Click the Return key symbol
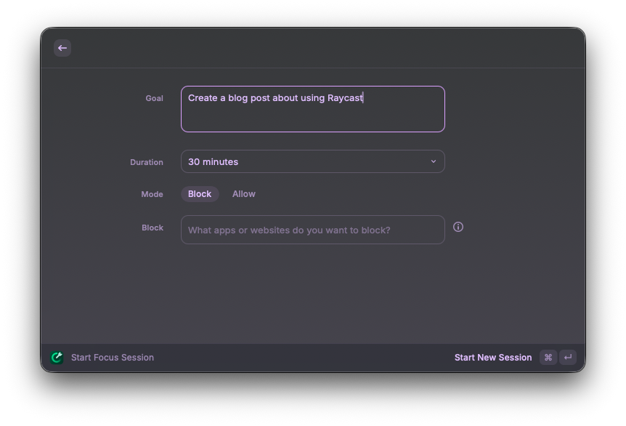Screen dimensions: 626x426 (568, 358)
